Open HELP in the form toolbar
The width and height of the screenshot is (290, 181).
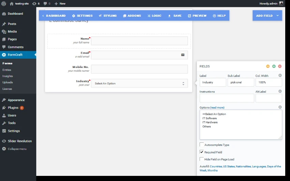pos(219,16)
